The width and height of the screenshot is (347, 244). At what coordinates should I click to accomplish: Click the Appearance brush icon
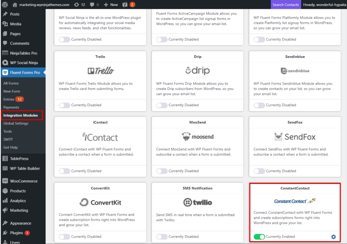pos(5,223)
